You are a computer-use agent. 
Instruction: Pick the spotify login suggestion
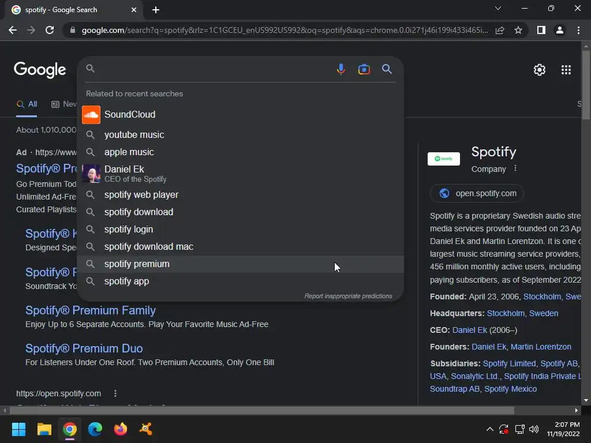tap(241, 230)
